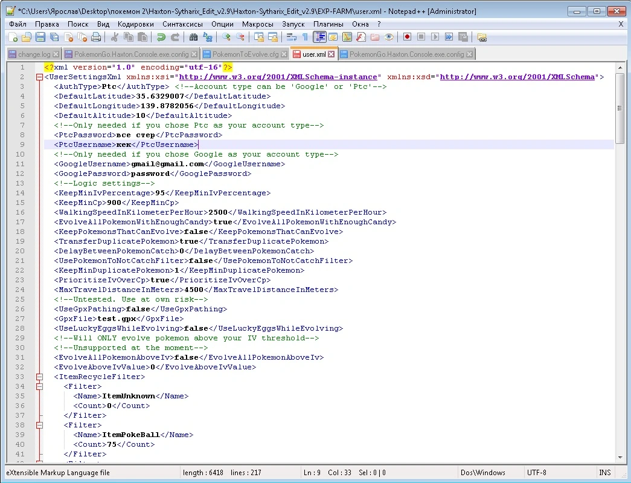Click the Open file toolbar icon

click(x=27, y=37)
